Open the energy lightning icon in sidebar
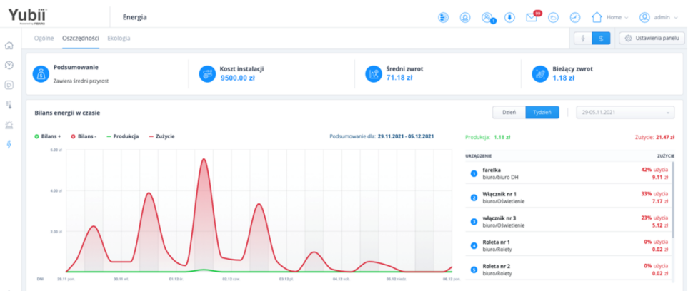 click(9, 144)
